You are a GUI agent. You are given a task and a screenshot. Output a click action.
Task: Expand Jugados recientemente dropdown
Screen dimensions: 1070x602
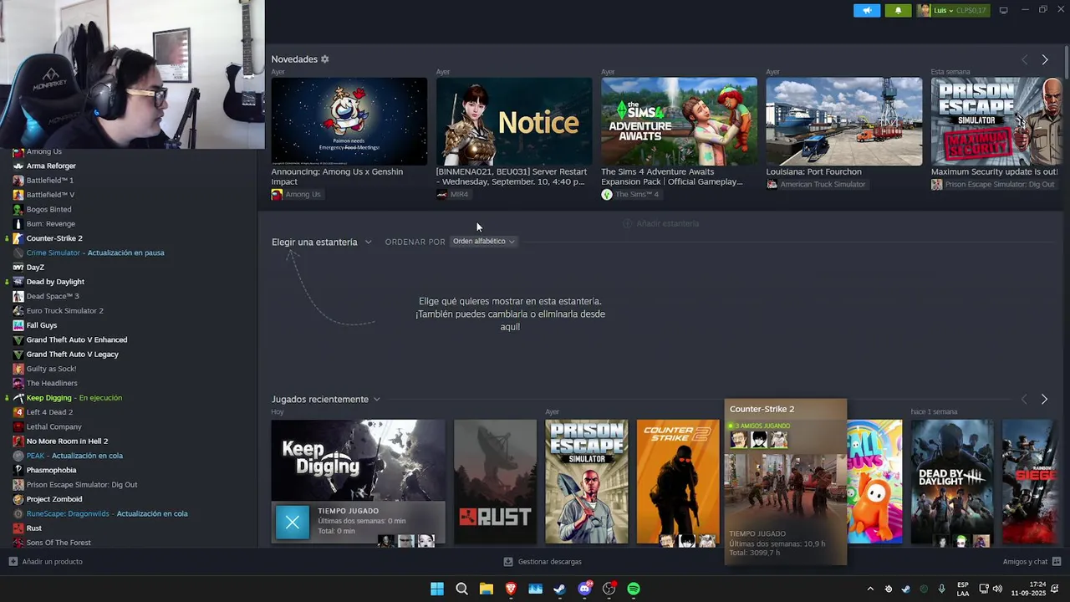click(x=326, y=400)
